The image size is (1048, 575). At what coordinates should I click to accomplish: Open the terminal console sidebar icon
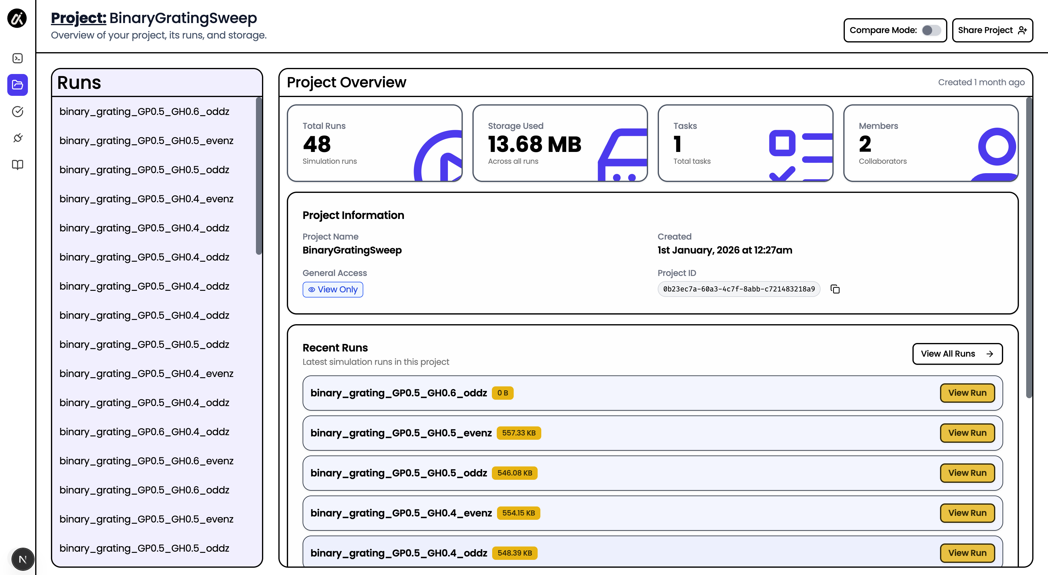click(18, 58)
